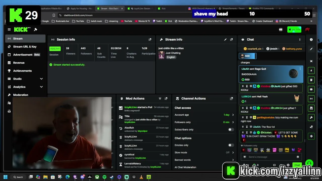Open the emoji picker in the message box
Viewport: 322px width, 181px height.
[298, 157]
